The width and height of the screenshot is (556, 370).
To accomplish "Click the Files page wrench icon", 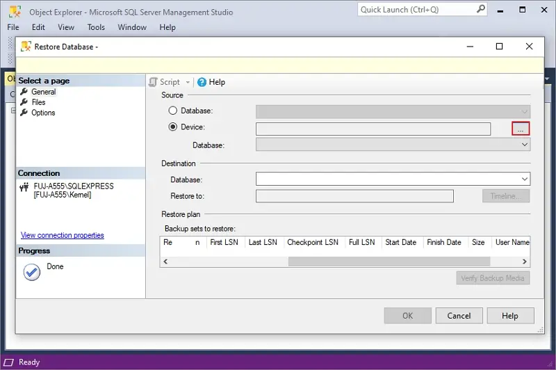I will tap(24, 102).
